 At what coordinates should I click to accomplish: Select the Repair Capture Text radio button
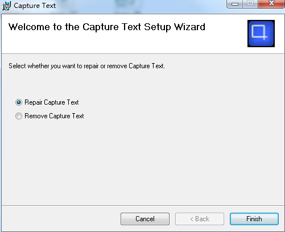(x=19, y=102)
